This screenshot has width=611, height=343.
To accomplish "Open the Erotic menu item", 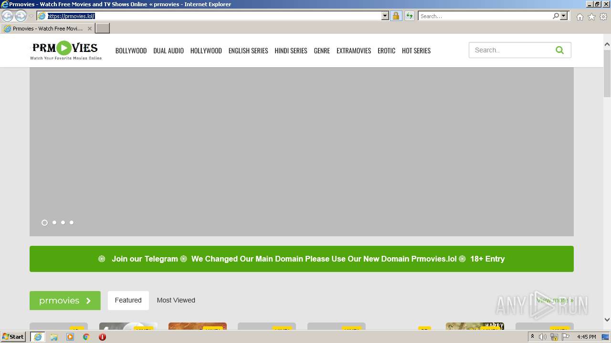I will coord(386,50).
